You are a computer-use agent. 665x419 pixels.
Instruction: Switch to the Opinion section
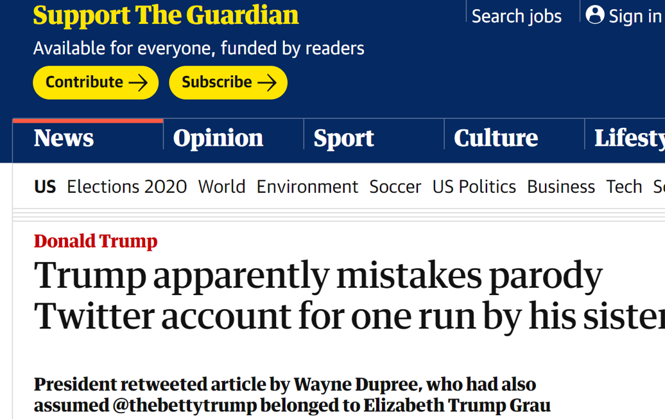218,138
